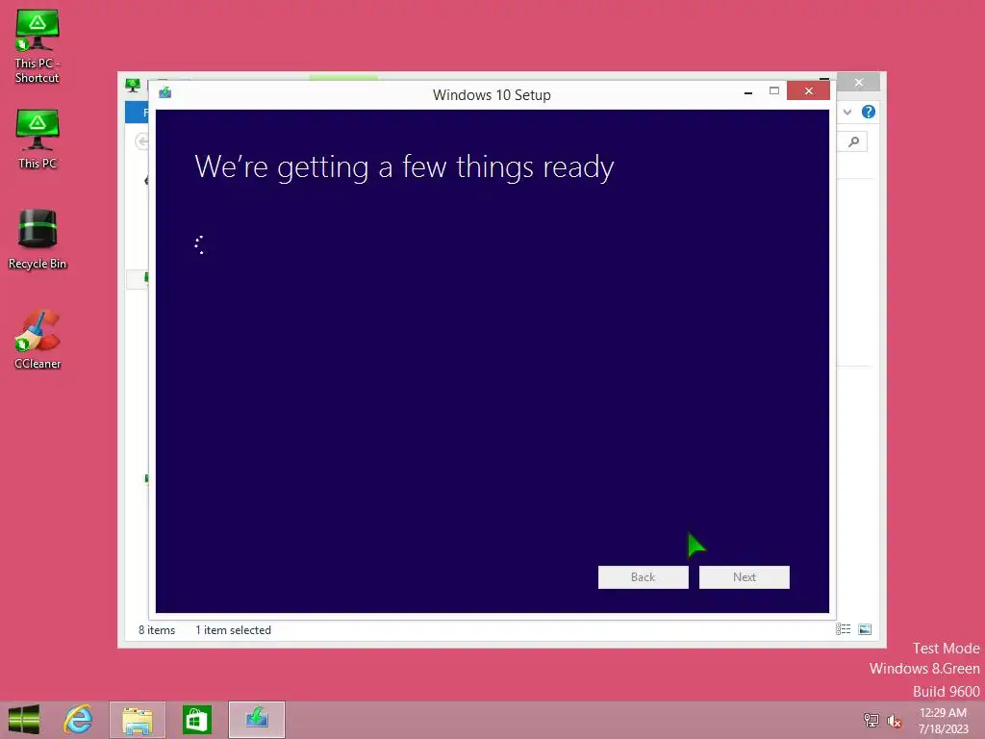Select the This PC desktop icon
Viewport: 985px width, 739px height.
(x=38, y=139)
